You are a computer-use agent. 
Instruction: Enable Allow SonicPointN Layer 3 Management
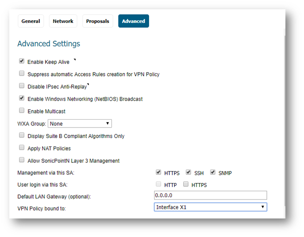click(x=22, y=160)
